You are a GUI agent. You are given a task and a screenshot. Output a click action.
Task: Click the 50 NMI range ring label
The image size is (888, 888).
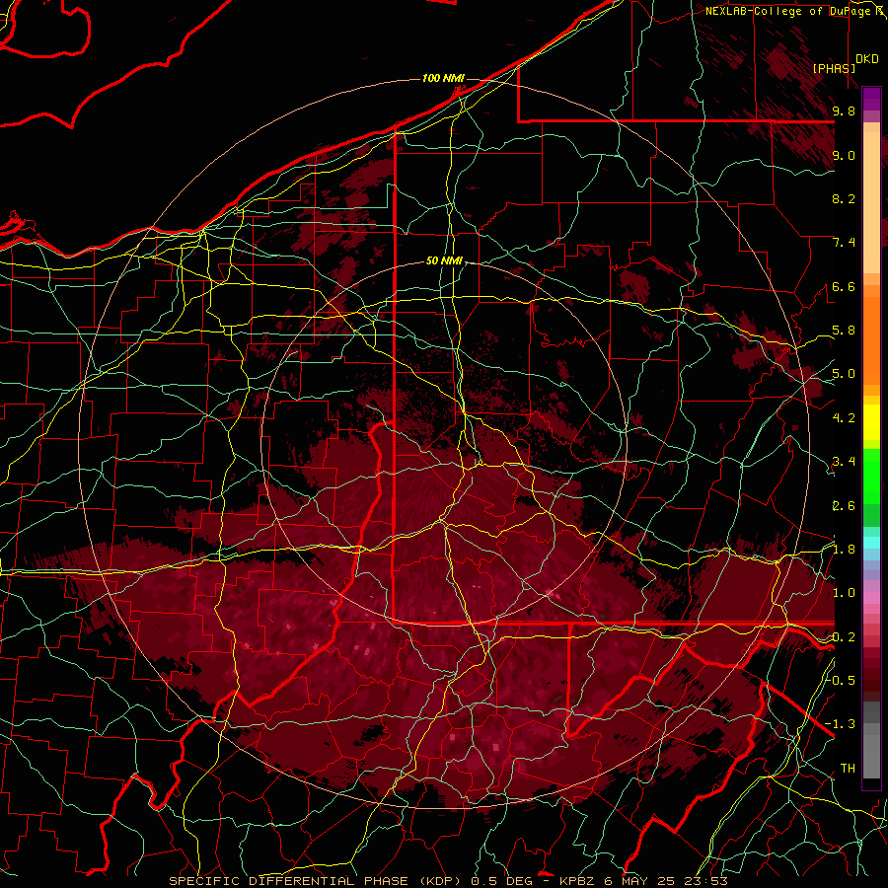(x=444, y=261)
